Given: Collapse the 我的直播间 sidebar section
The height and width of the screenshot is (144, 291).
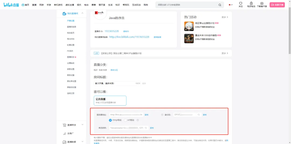Looking at the screenshot, I should pos(82,13).
